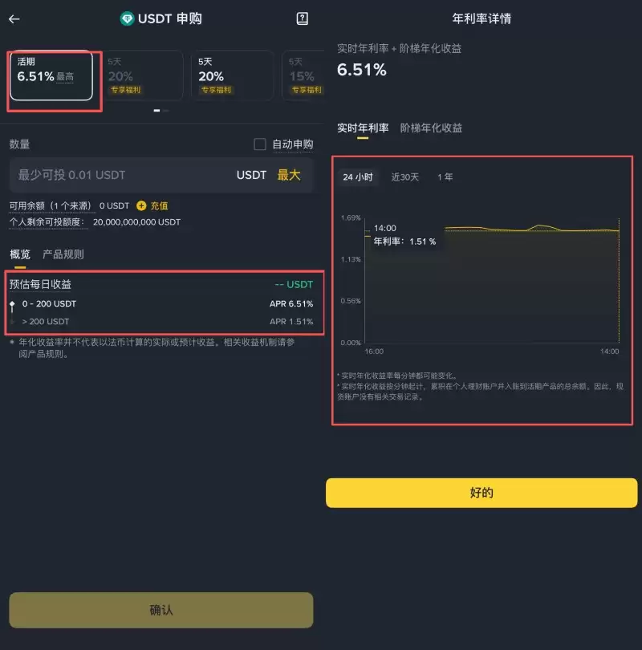Choose the dimmed 5天 15% card
The height and width of the screenshot is (650, 642).
(x=303, y=75)
